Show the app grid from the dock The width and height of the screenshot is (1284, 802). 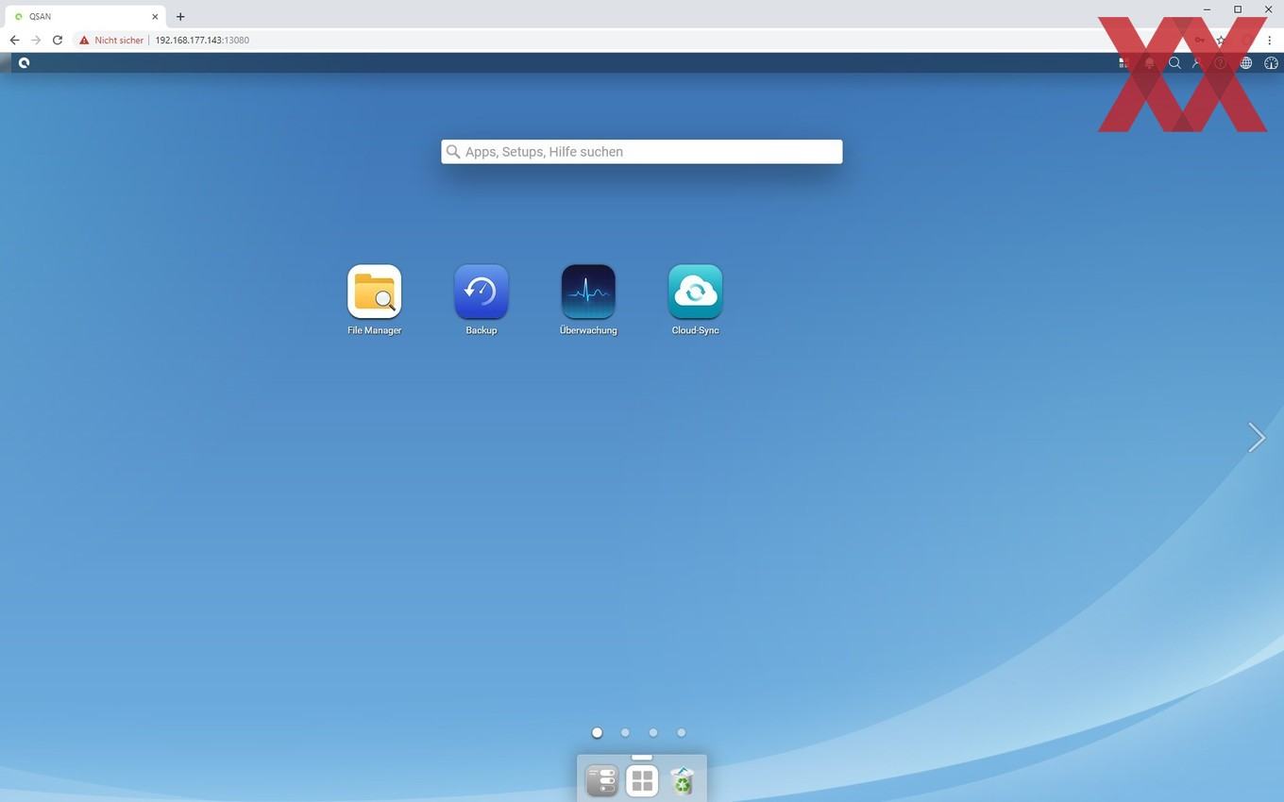(642, 781)
